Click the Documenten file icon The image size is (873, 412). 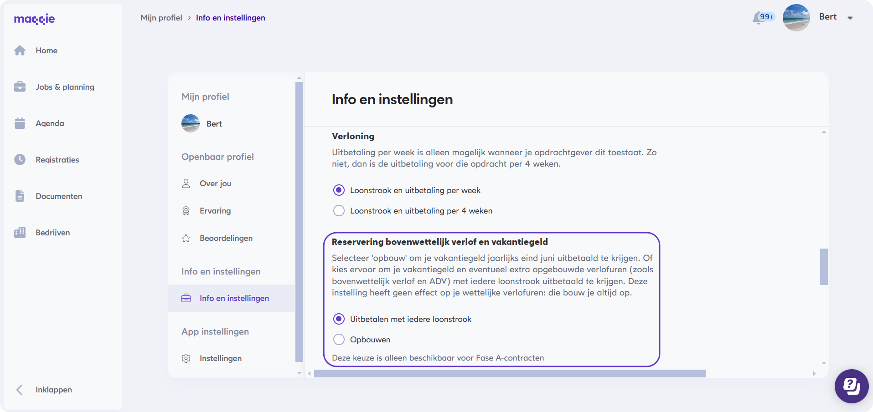click(20, 196)
